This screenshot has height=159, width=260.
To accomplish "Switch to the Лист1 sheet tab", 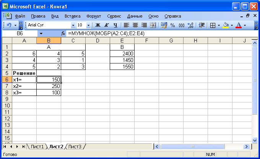I will tap(37, 147).
